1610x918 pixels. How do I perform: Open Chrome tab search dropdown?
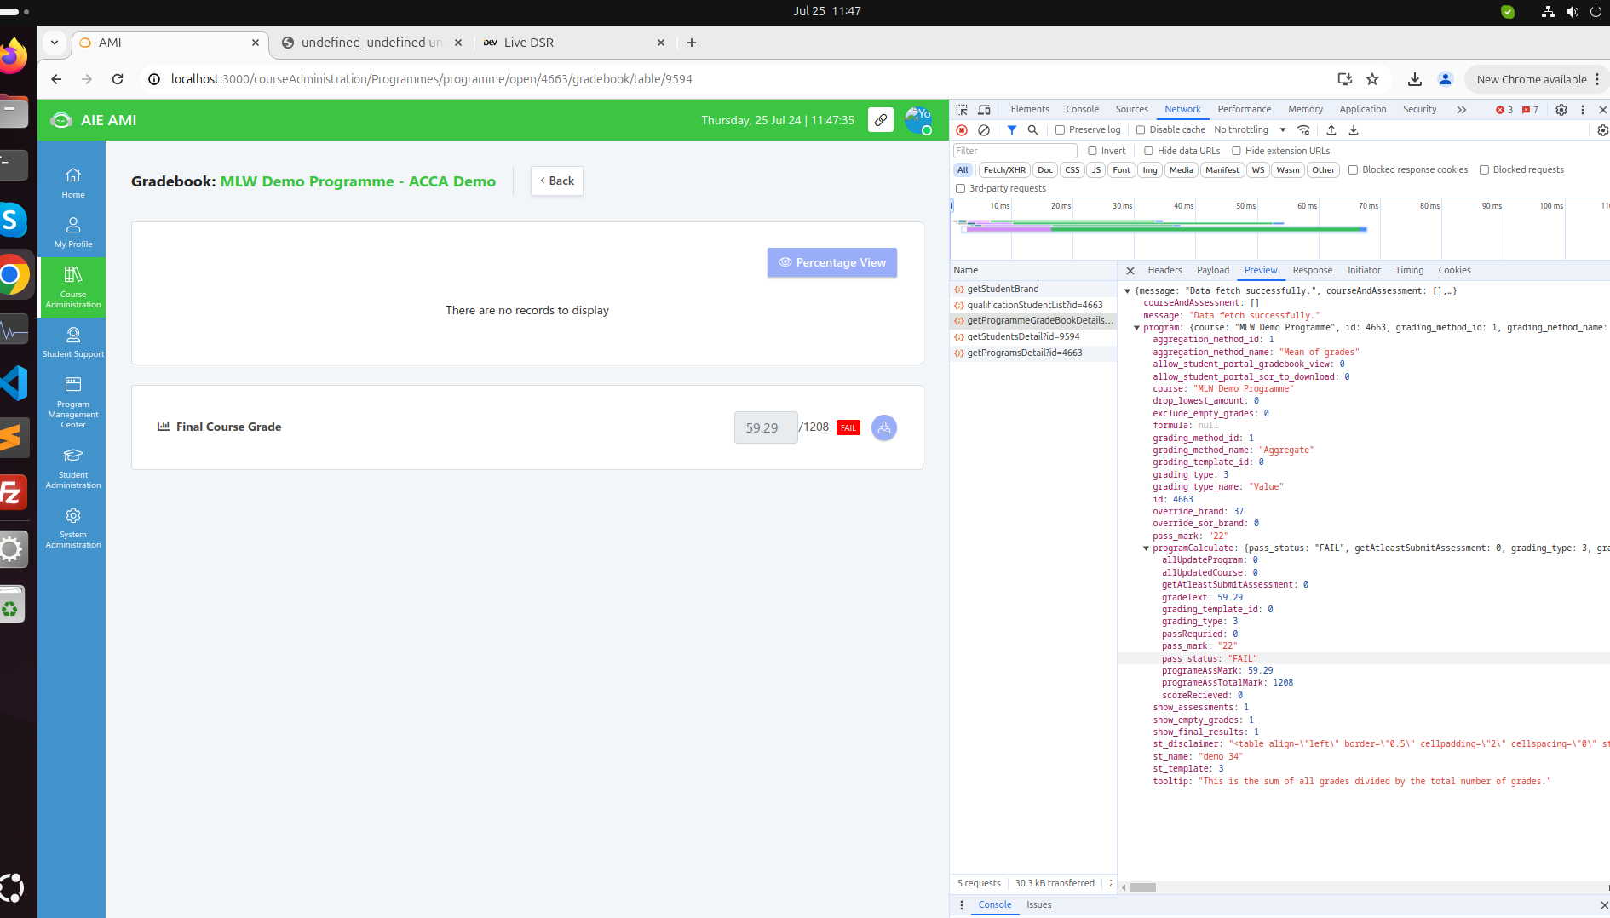pyautogui.click(x=55, y=43)
